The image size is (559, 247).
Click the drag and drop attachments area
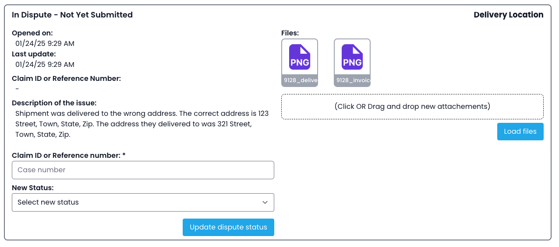412,107
